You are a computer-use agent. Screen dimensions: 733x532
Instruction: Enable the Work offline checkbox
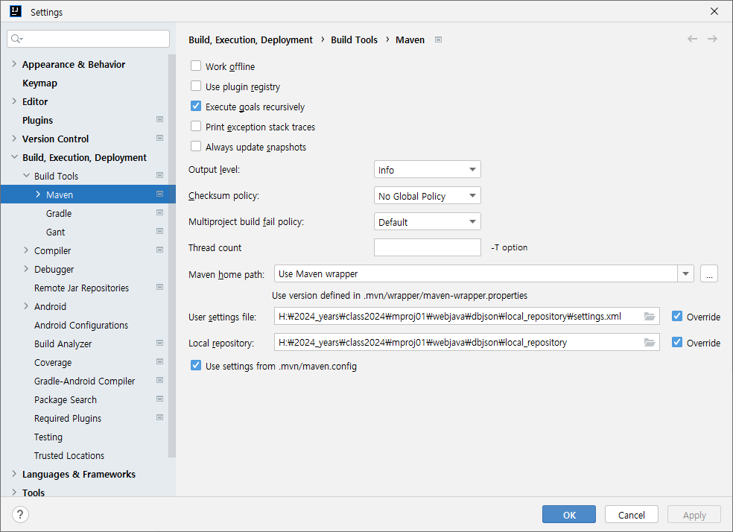tap(196, 66)
